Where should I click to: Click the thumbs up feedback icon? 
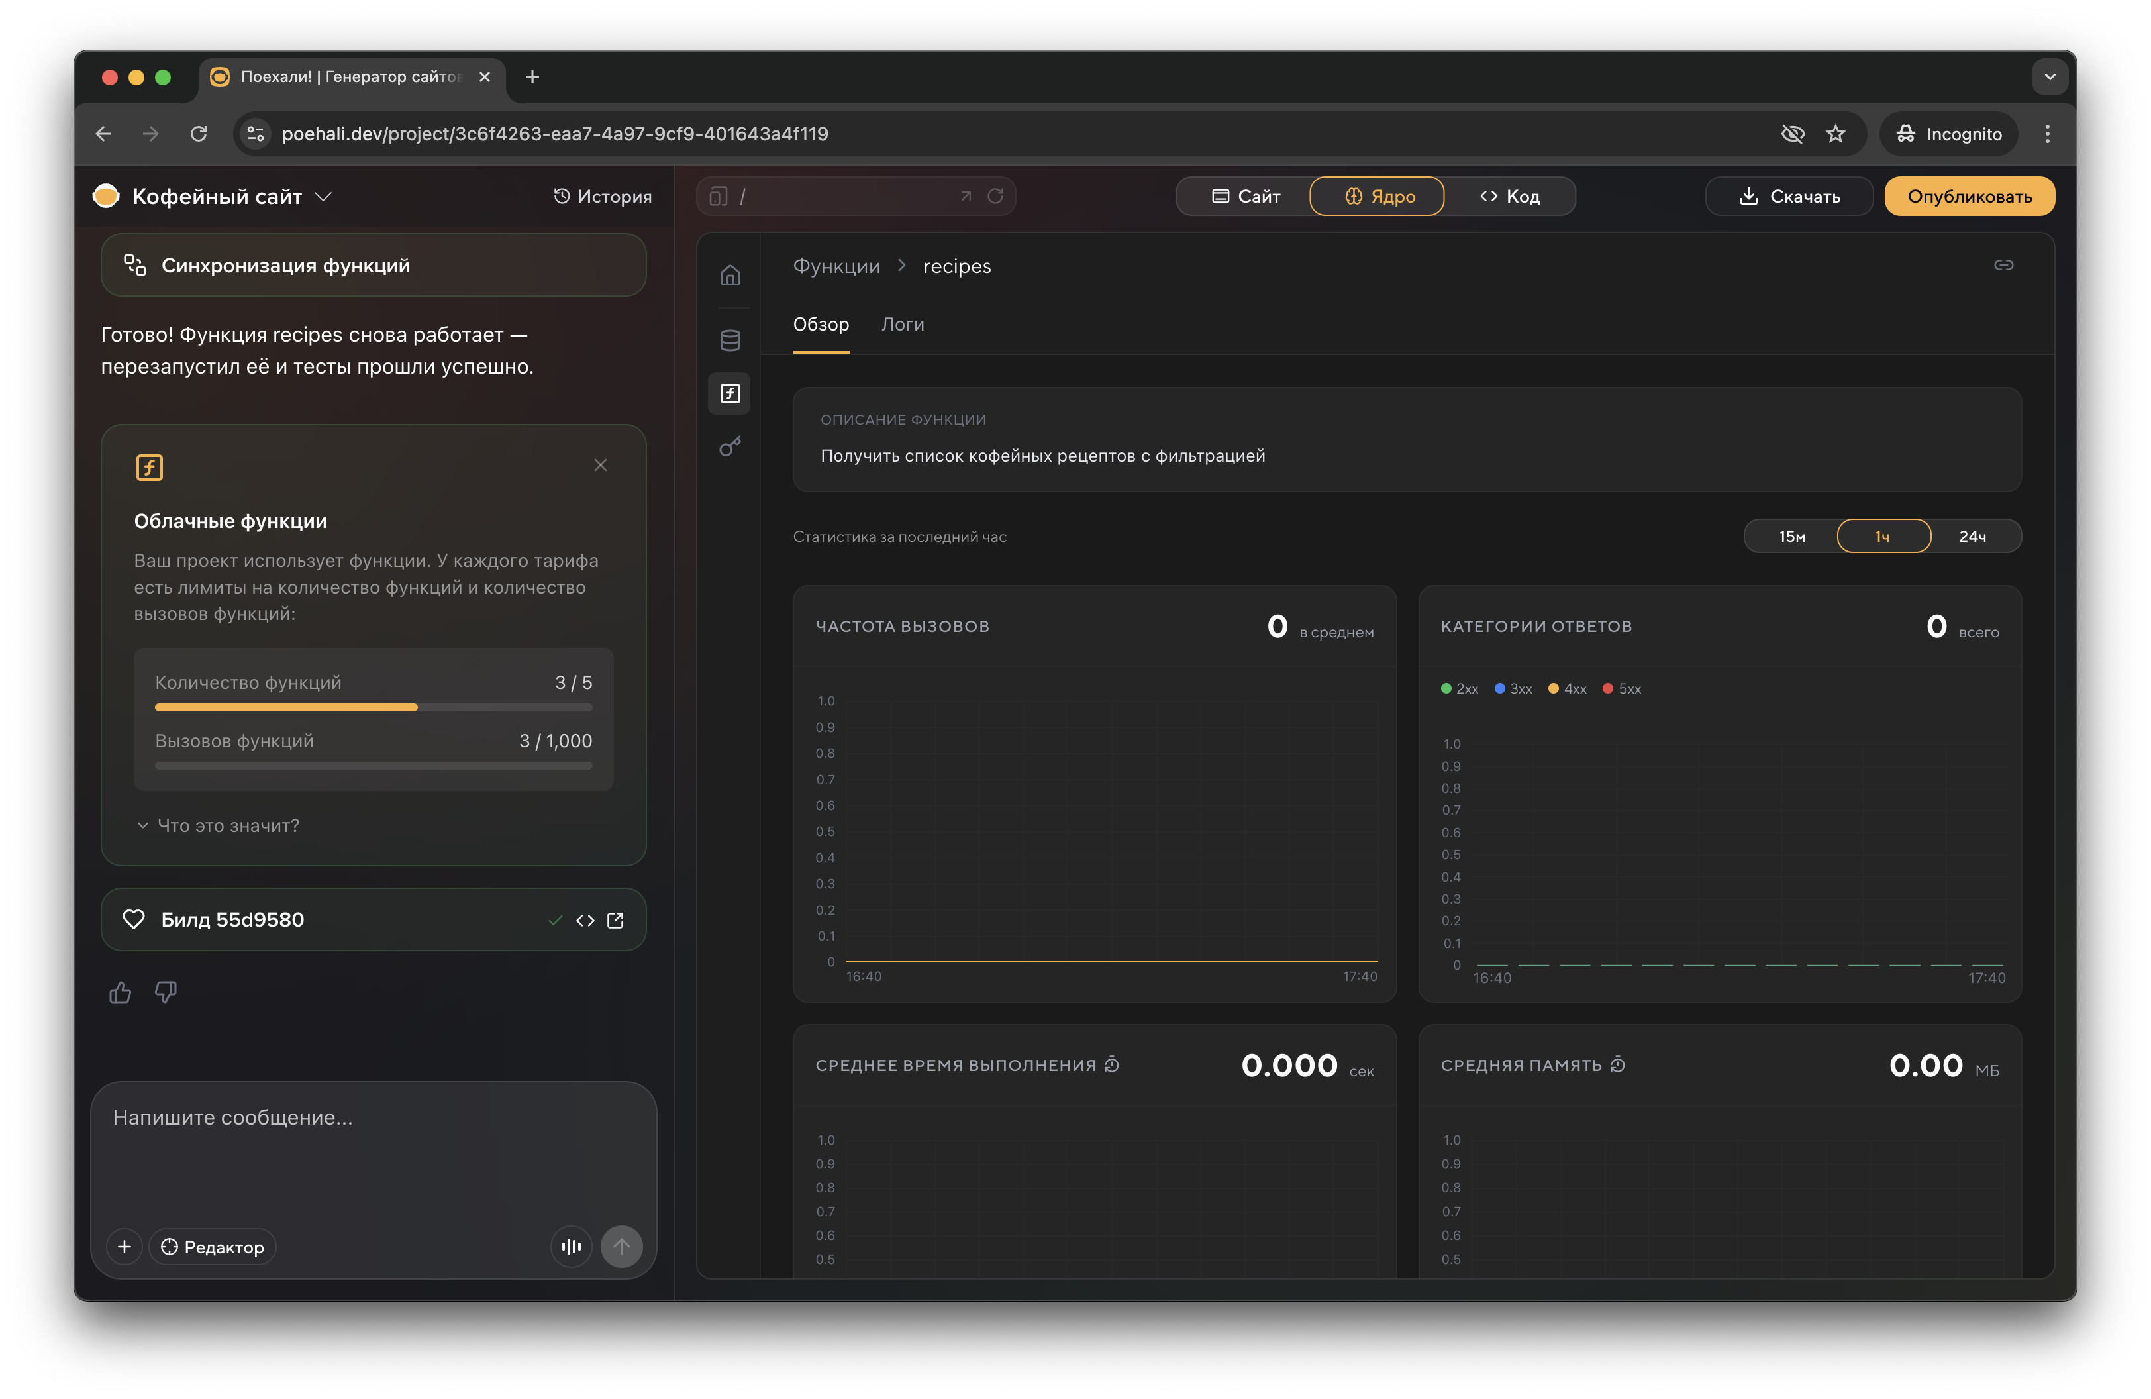pos(121,992)
